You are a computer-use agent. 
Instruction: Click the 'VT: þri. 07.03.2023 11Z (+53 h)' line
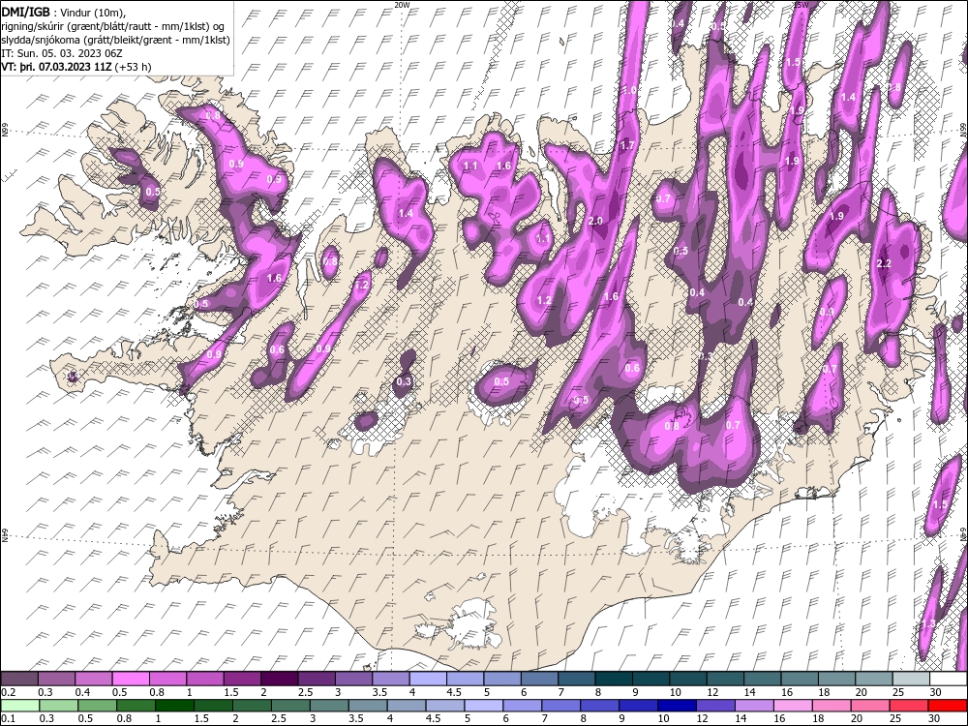[x=76, y=67]
